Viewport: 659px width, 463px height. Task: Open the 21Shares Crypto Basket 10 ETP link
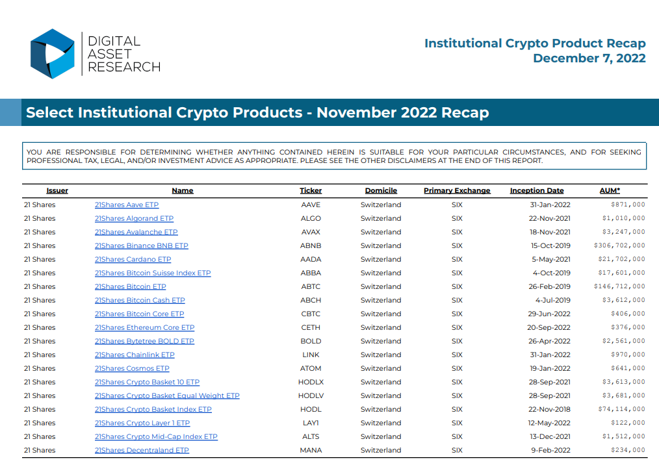[x=147, y=382]
